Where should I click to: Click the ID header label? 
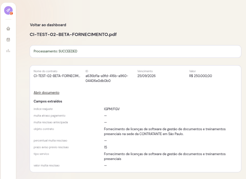coord(87,71)
